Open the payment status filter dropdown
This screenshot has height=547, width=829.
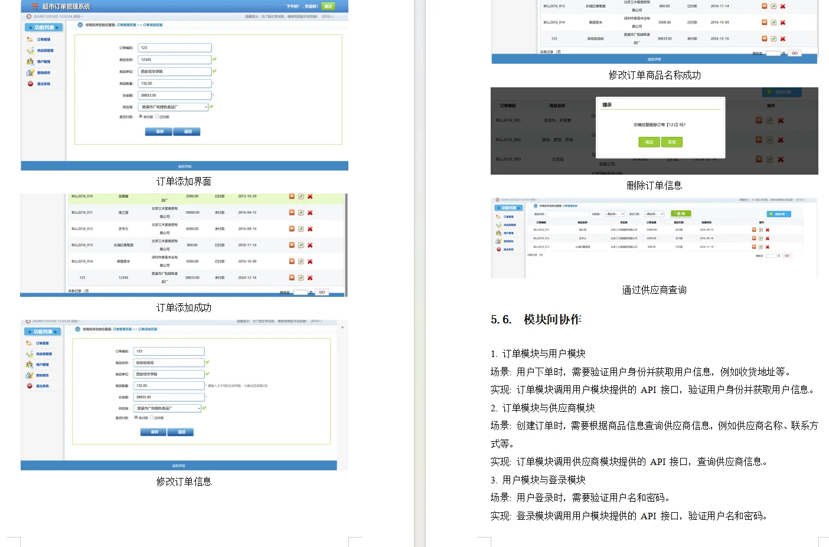coord(654,214)
